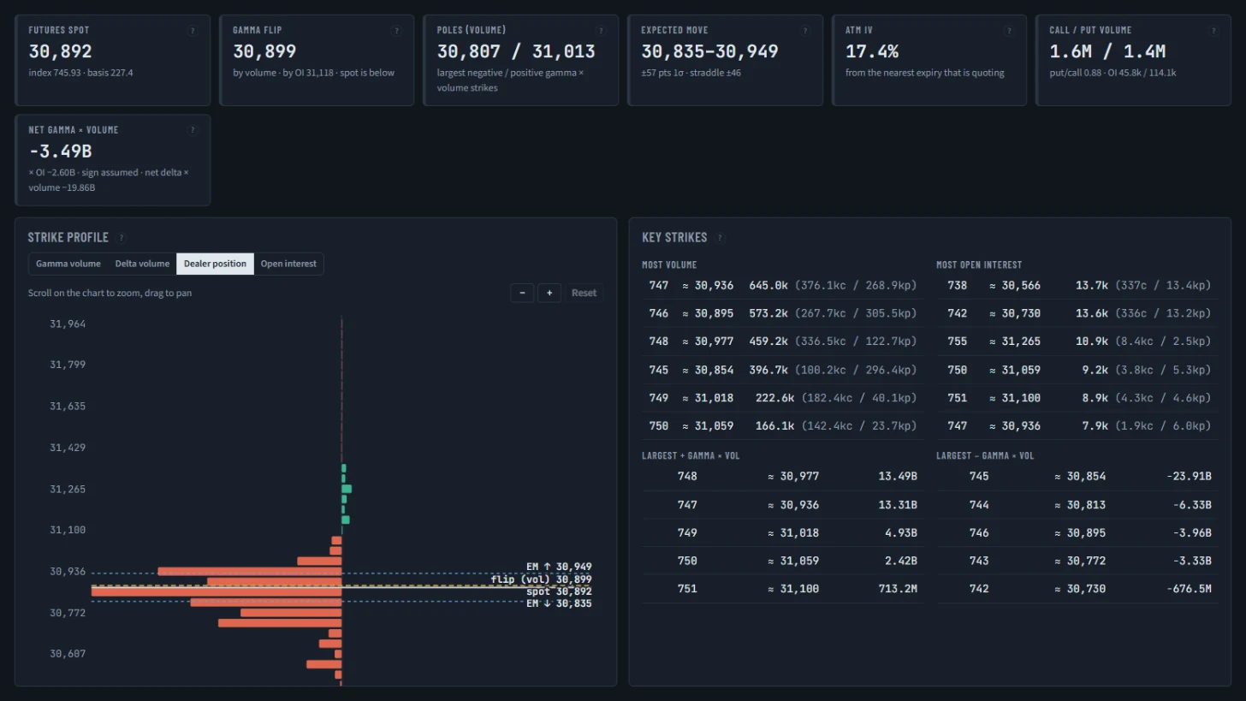Click the Largest + Gamma × Vol heading
Screen dimensions: 1246x701
pyautogui.click(x=691, y=456)
